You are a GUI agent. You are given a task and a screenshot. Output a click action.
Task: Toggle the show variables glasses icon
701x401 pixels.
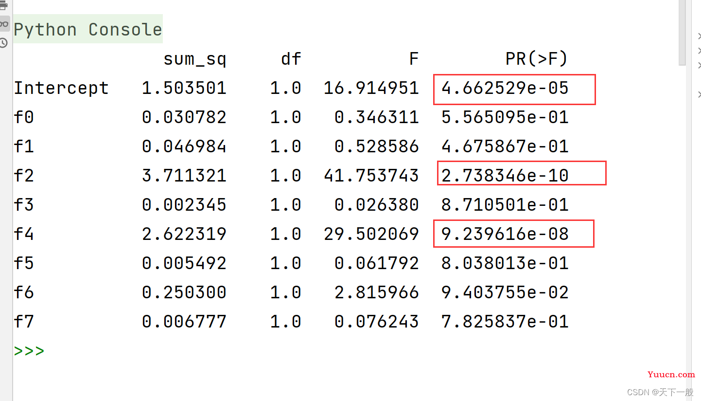(4, 23)
